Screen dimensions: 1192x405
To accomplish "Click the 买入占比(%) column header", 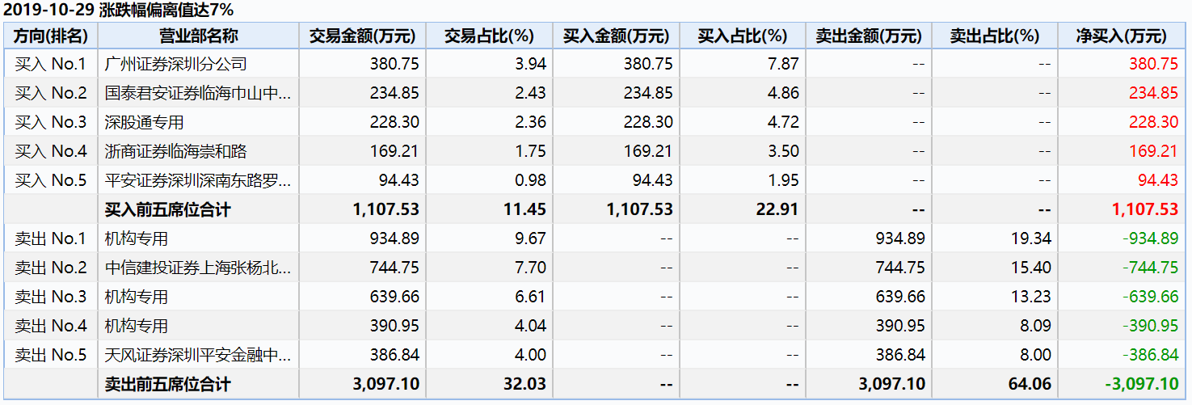I will 743,36.
